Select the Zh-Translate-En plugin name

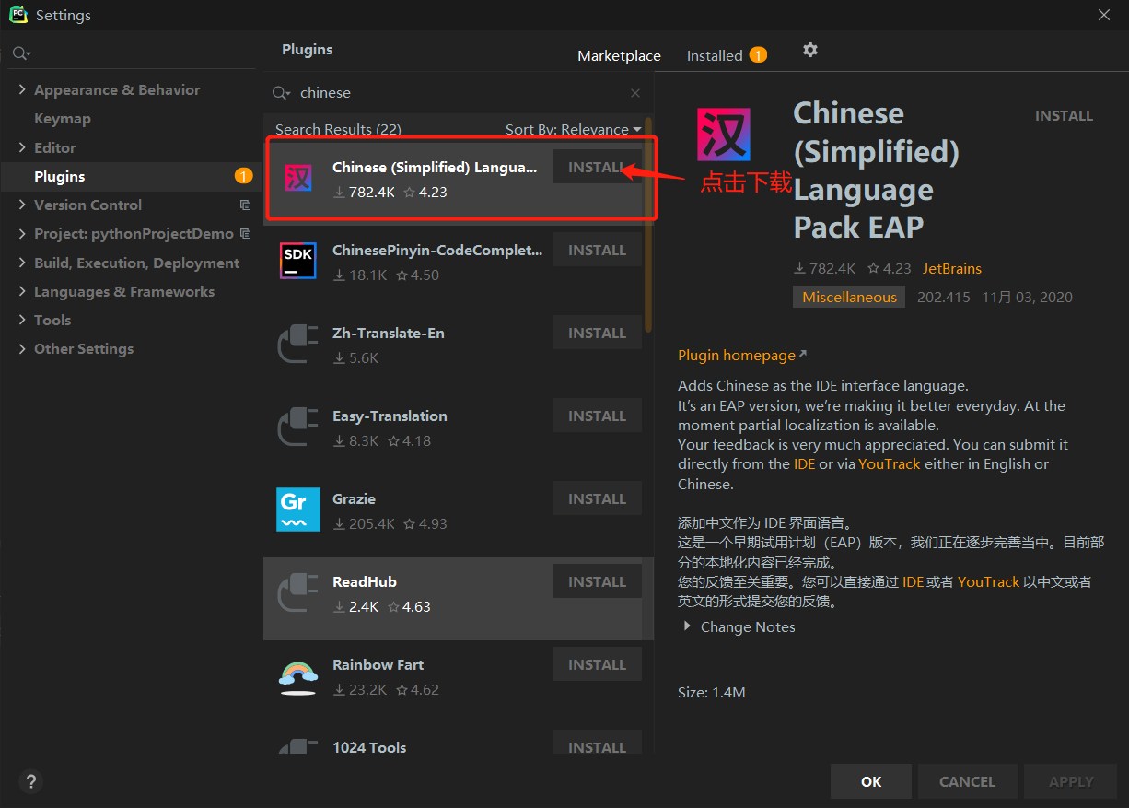(x=389, y=334)
